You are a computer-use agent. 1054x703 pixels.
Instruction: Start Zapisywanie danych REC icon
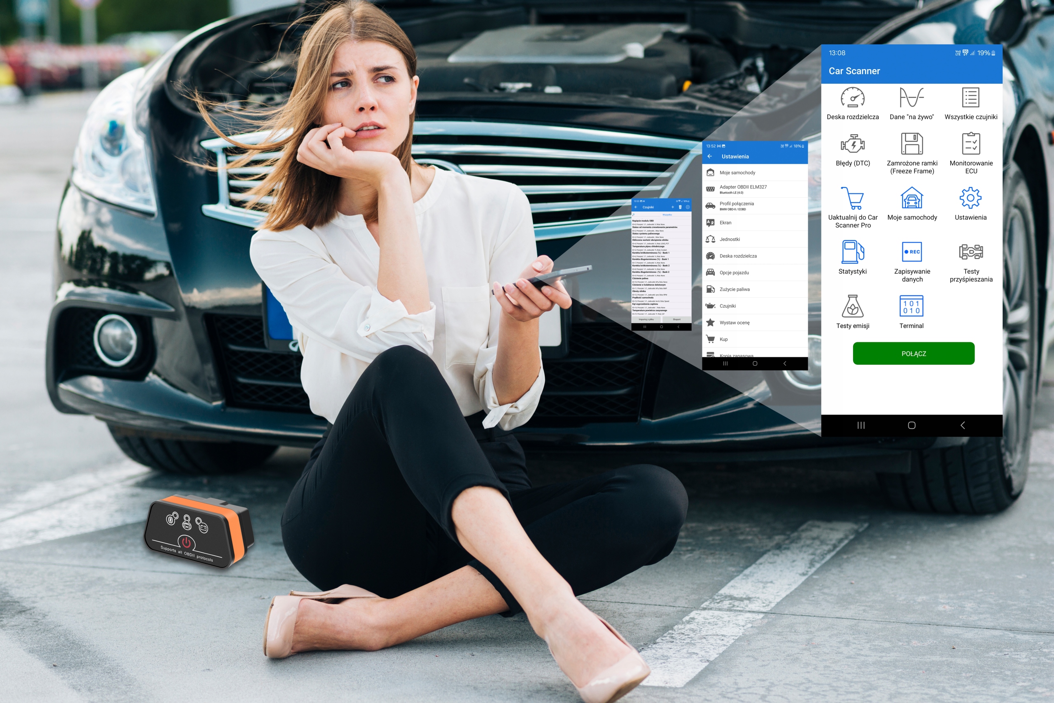tap(912, 252)
